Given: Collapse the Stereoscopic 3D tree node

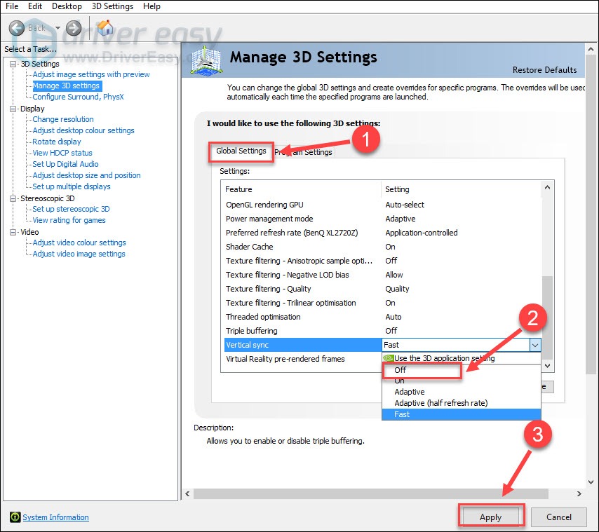Looking at the screenshot, I should (13, 198).
